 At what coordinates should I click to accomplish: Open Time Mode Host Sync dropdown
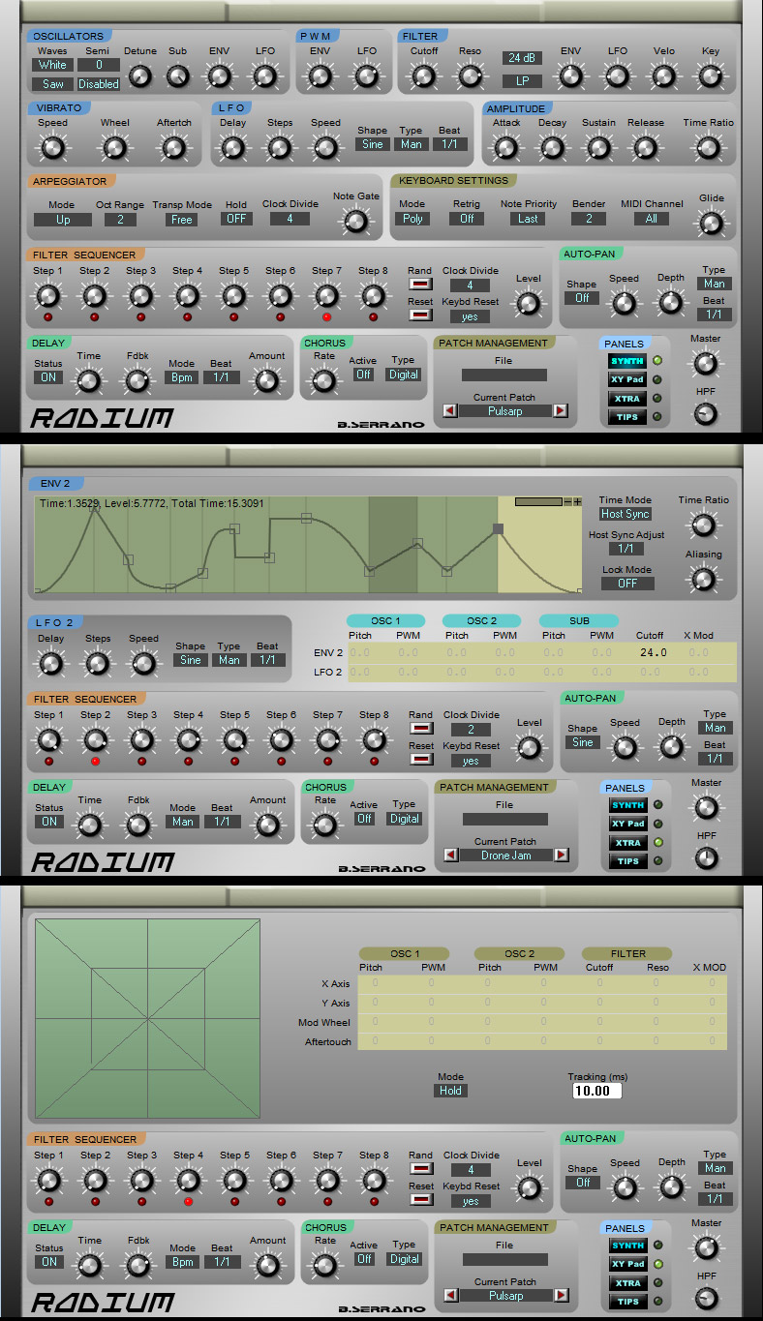626,514
